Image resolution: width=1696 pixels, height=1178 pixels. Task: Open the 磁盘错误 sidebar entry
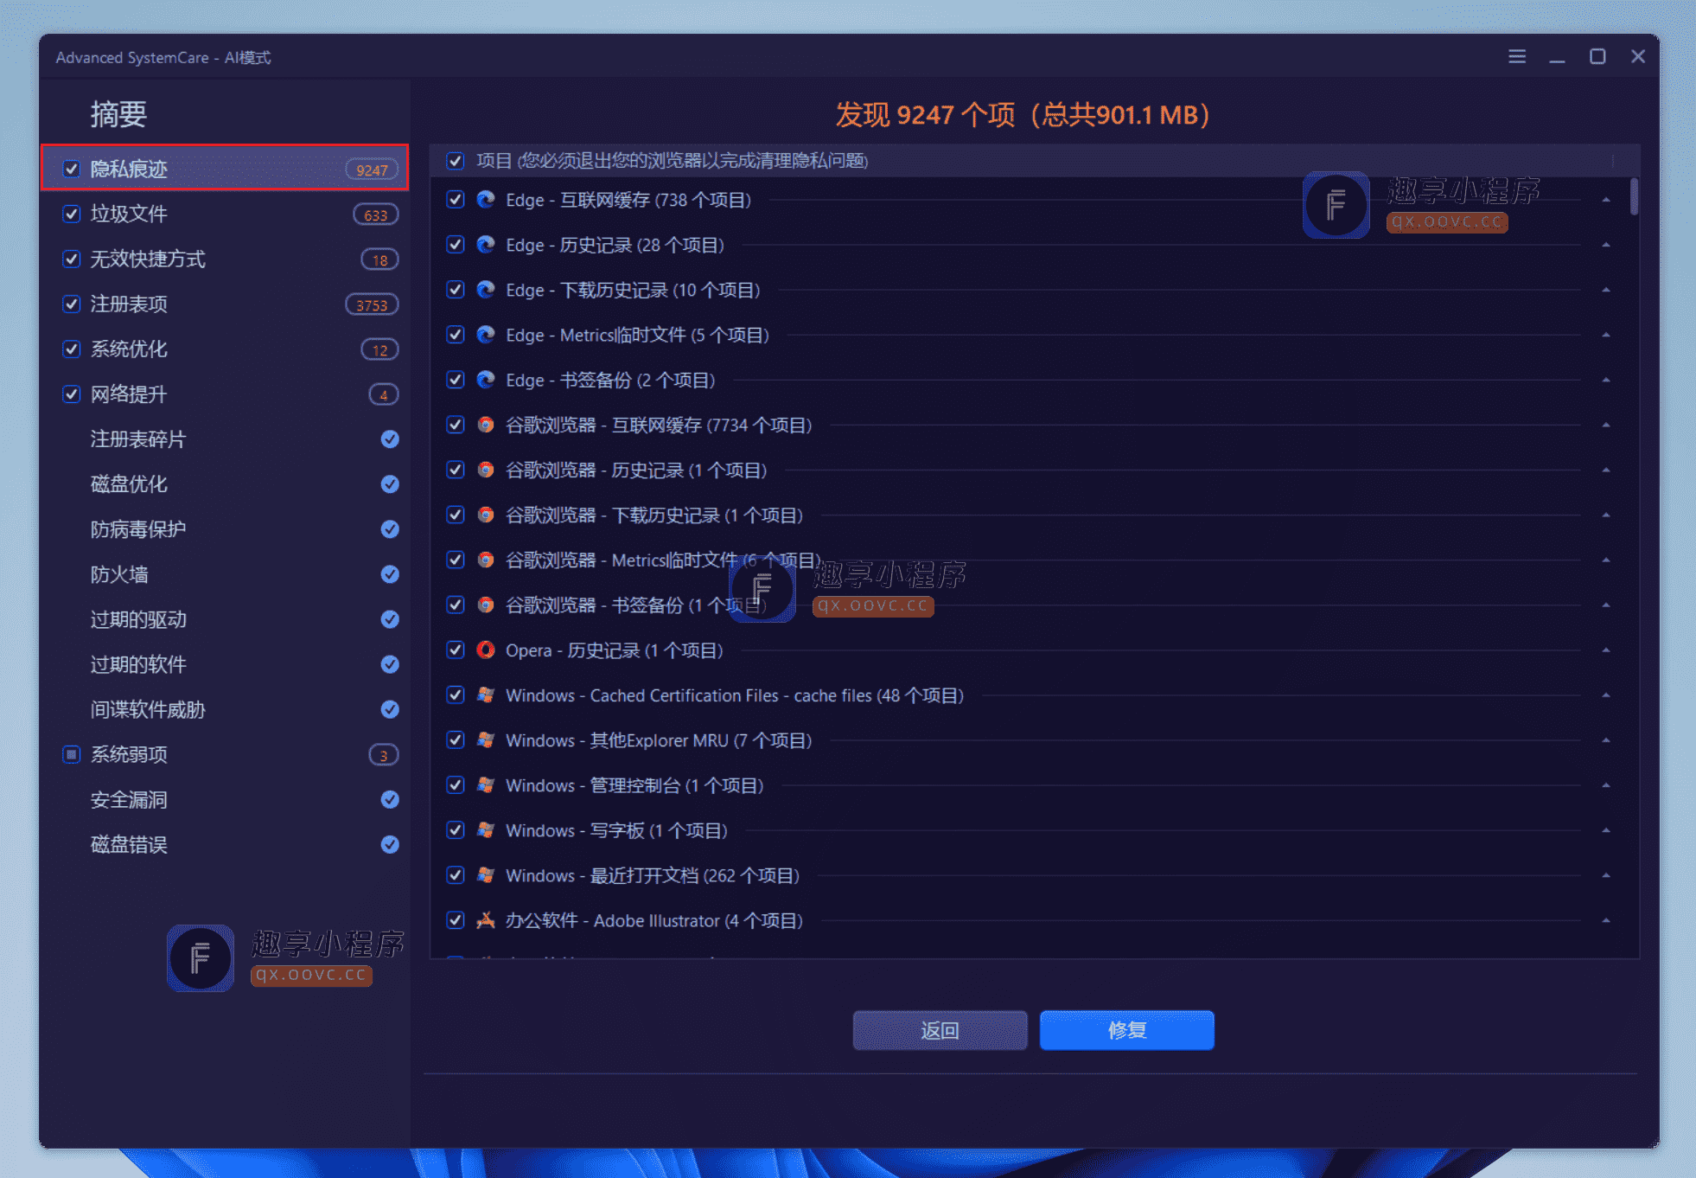coord(225,844)
